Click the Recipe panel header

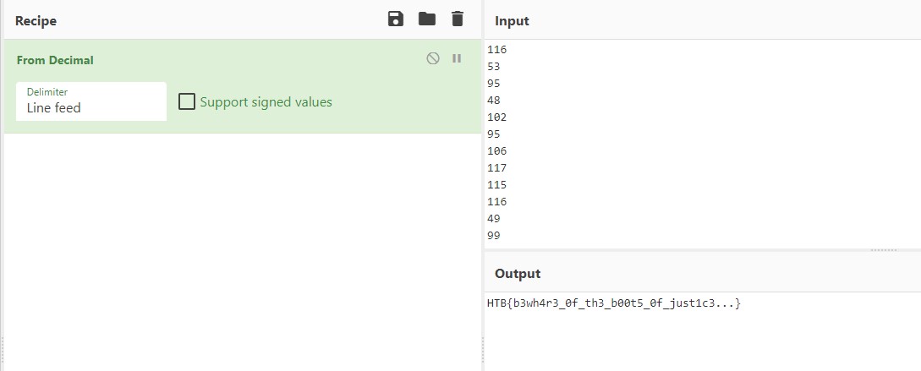pyautogui.click(x=36, y=20)
